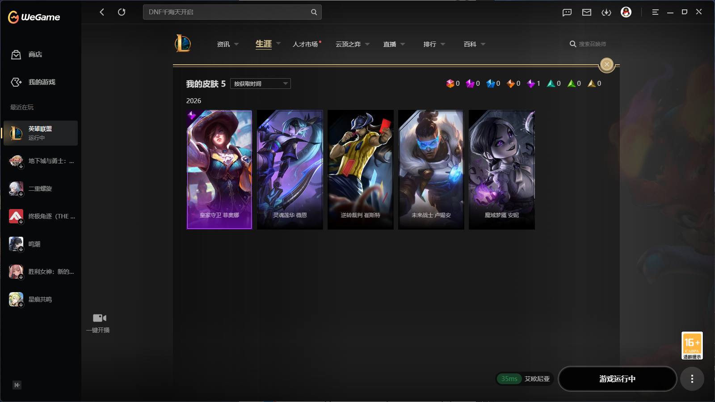Expand the 云顶之弈 dropdown arrow

(367, 44)
